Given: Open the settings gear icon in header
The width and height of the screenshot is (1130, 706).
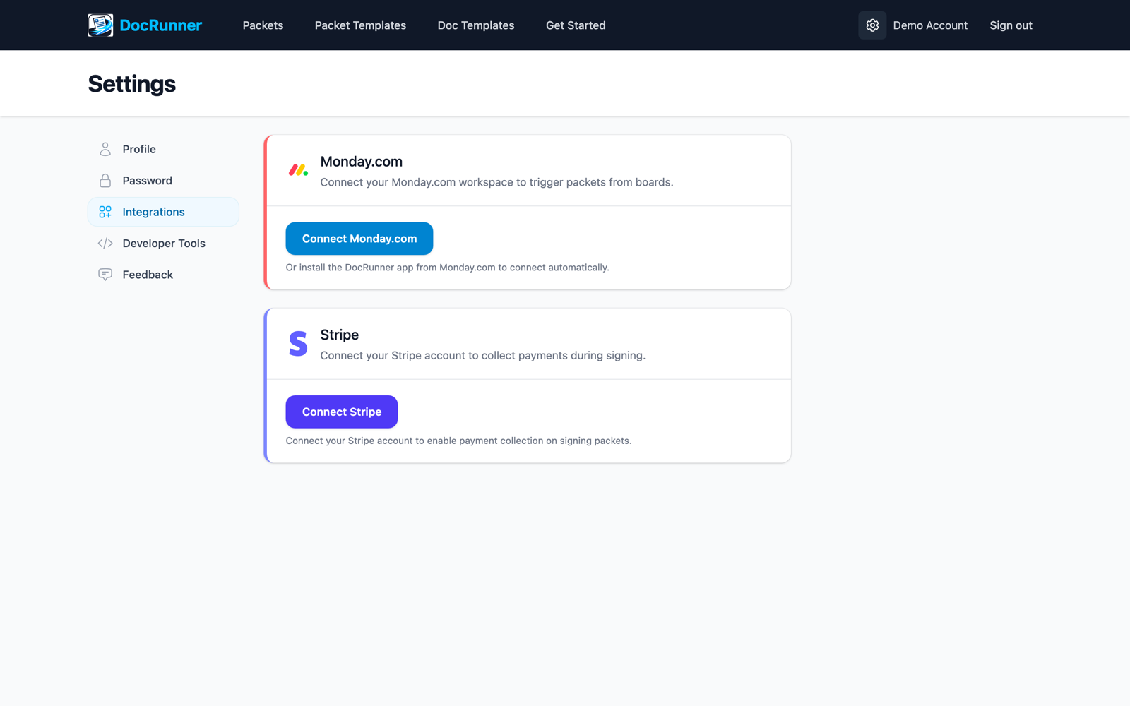Looking at the screenshot, I should point(872,25).
